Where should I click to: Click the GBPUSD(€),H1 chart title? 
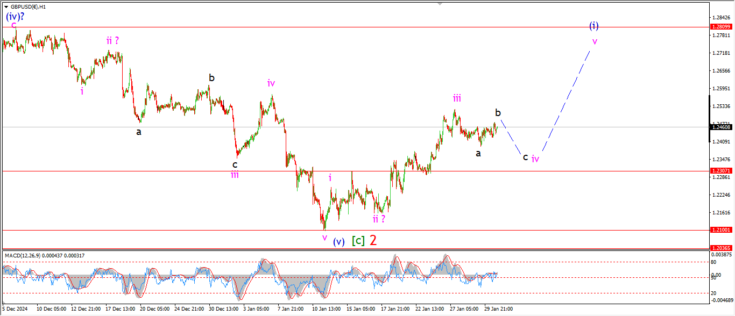point(28,7)
